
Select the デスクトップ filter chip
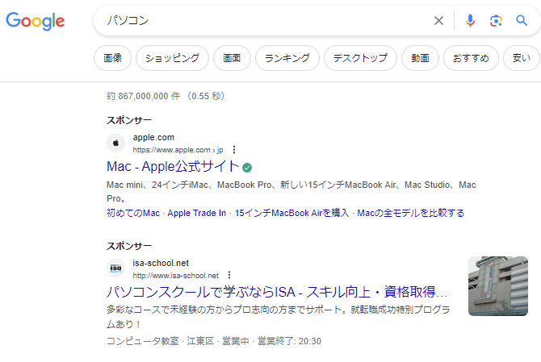(360, 58)
